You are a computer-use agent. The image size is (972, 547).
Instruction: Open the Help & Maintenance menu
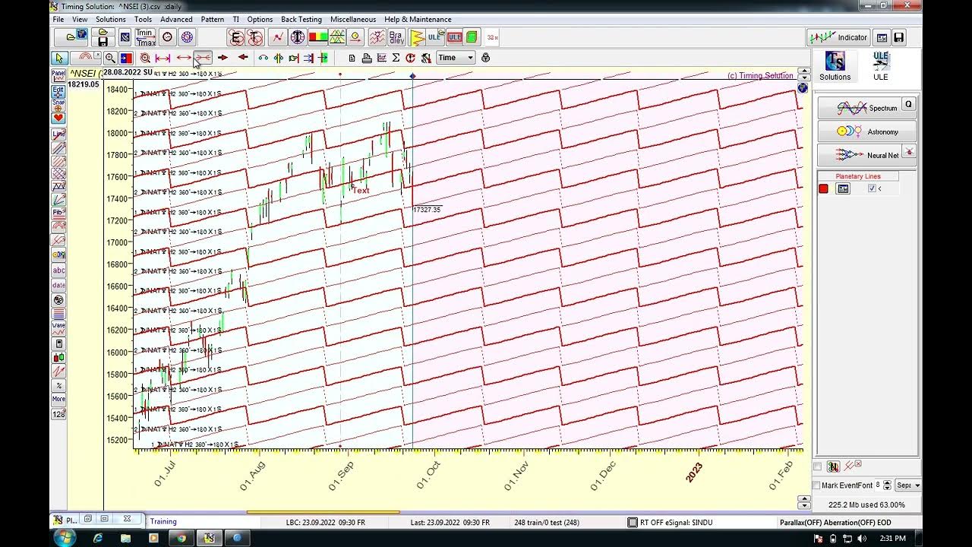tap(418, 19)
